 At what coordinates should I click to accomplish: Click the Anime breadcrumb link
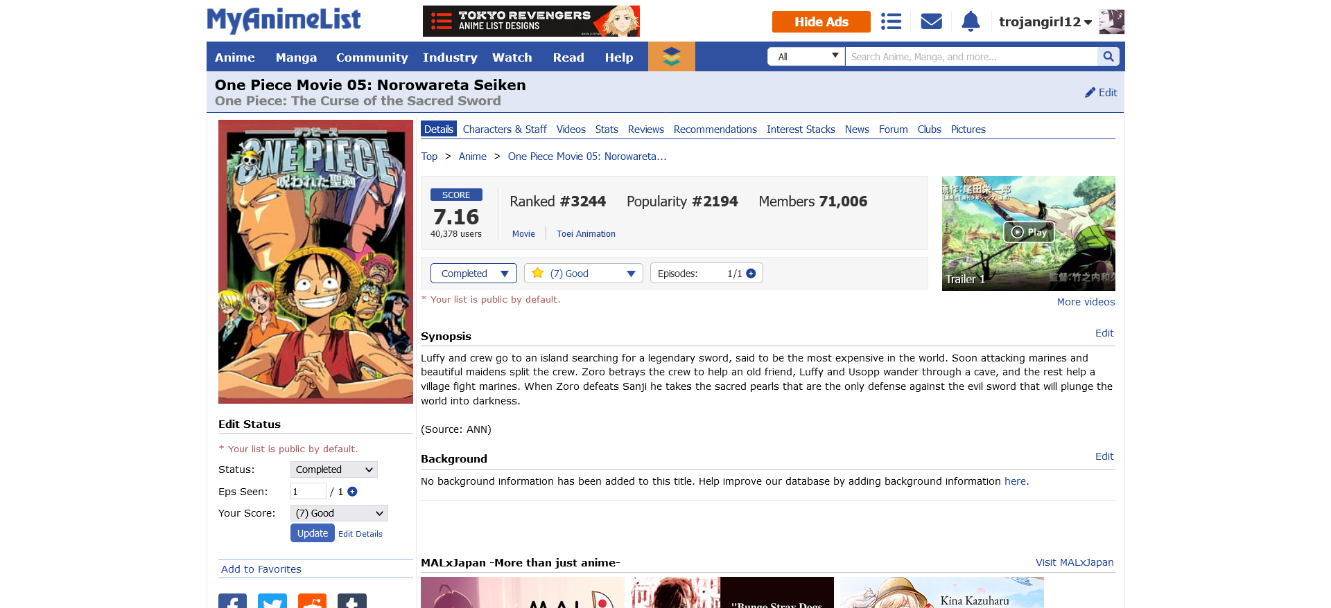point(473,157)
